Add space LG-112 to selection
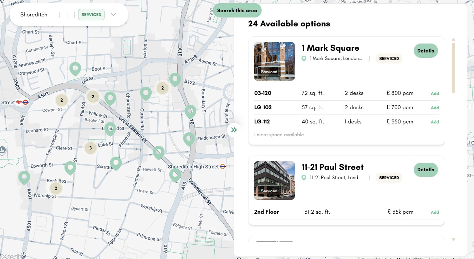 (435, 122)
